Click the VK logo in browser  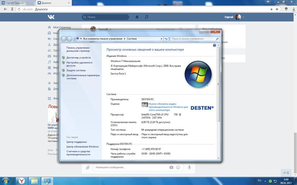[51, 17]
